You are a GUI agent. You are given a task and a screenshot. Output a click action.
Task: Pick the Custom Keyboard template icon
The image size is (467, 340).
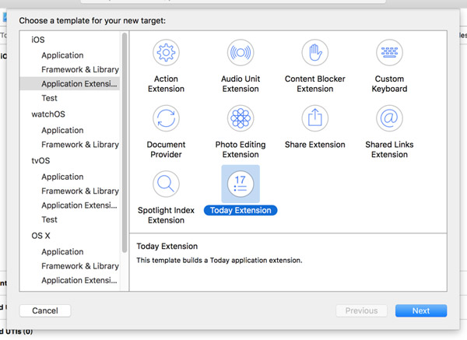point(389,54)
